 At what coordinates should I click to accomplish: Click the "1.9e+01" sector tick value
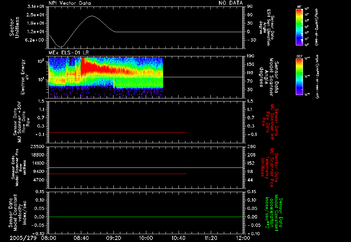tap(36, 24)
